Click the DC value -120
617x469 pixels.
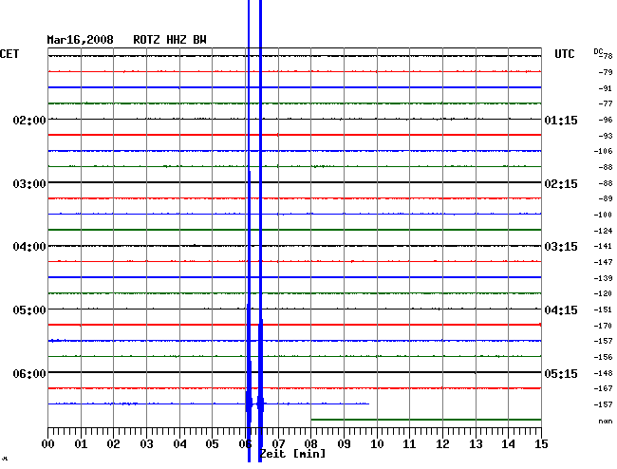click(603, 293)
